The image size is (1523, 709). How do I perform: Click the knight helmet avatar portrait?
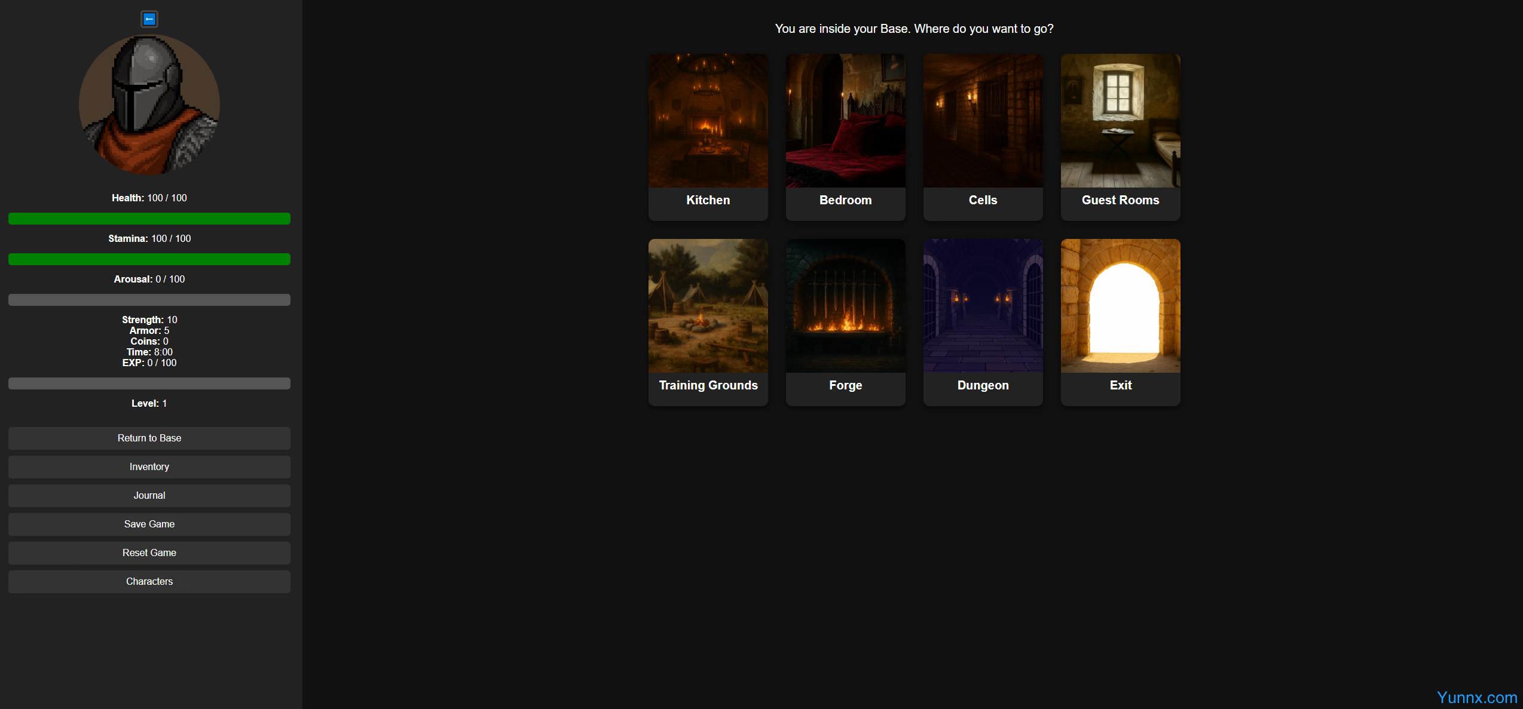149,105
